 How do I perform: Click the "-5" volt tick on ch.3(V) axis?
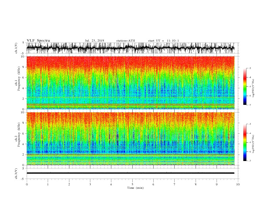(23, 179)
